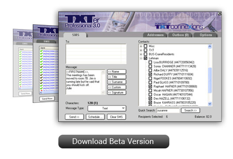Uncheck Raphael HAFNER contact checkbox
Image resolution: width=233 pixels, height=159 pixels.
tap(150, 86)
